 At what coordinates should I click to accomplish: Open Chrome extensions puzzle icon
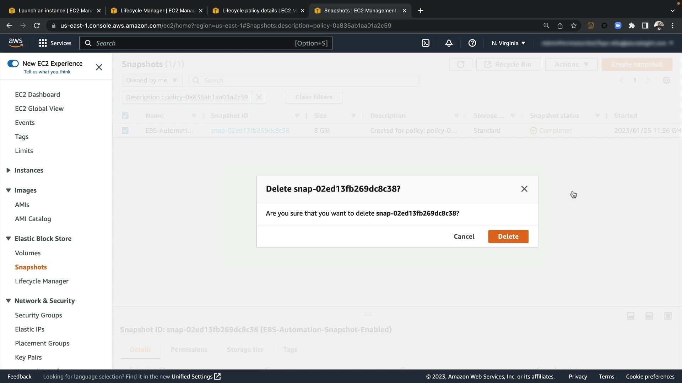click(x=632, y=26)
